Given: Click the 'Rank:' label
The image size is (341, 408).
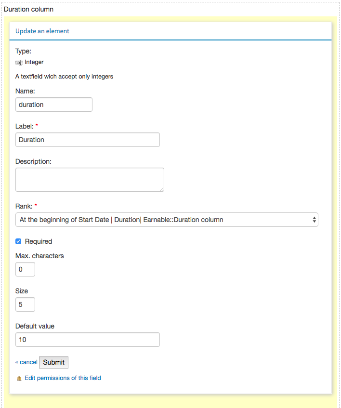Looking at the screenshot, I should tap(24, 206).
